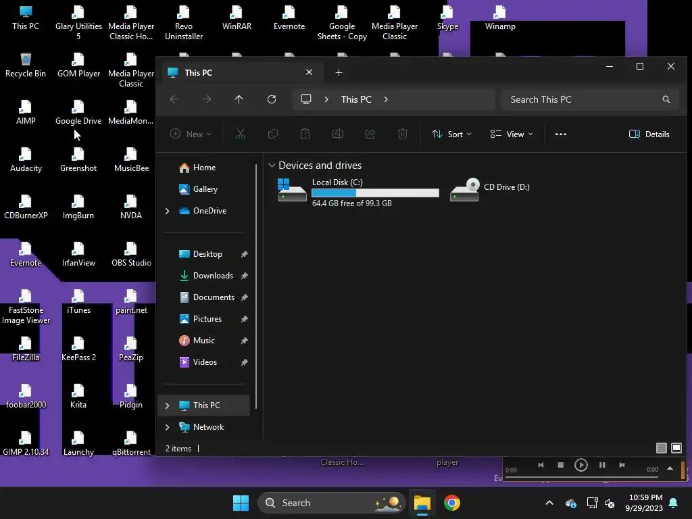Click the Paste clipboard icon in toolbar
The width and height of the screenshot is (692, 519).
305,134
